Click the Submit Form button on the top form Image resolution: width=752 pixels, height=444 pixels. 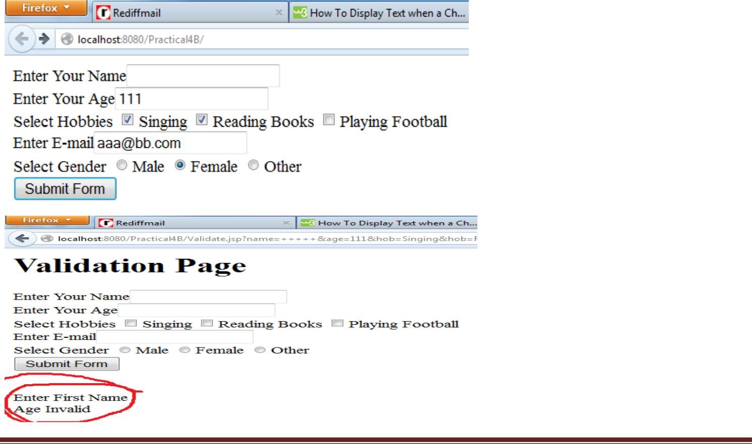64,189
